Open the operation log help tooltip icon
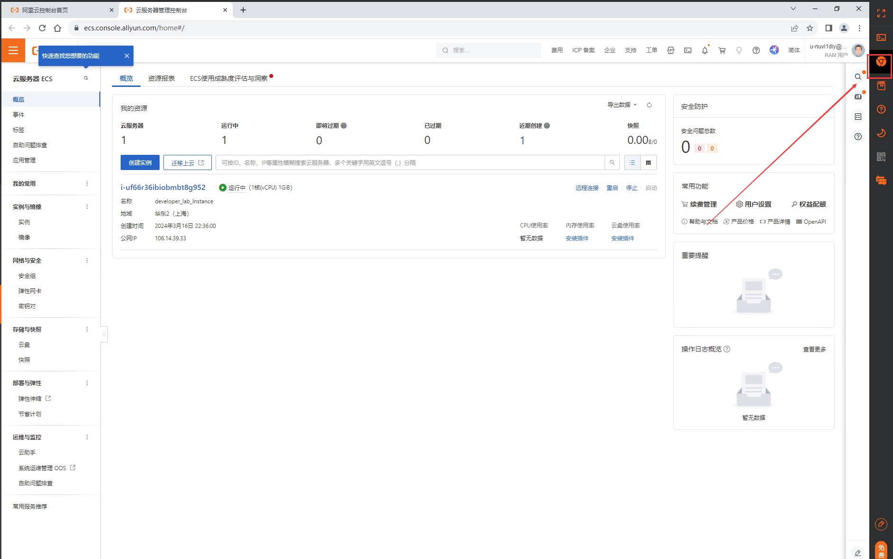This screenshot has width=893, height=559. coord(727,349)
